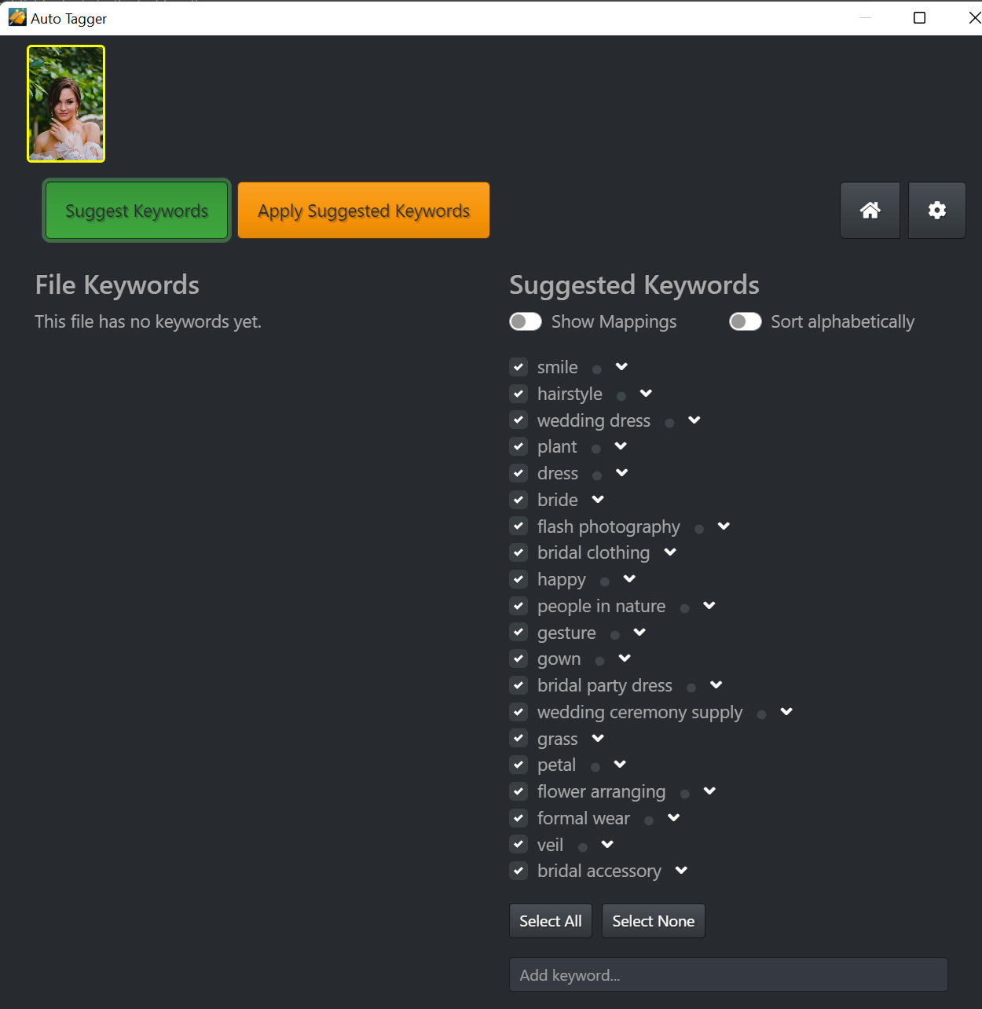Uncheck the bride keyword checkbox
Image resolution: width=982 pixels, height=1009 pixels.
click(x=518, y=500)
